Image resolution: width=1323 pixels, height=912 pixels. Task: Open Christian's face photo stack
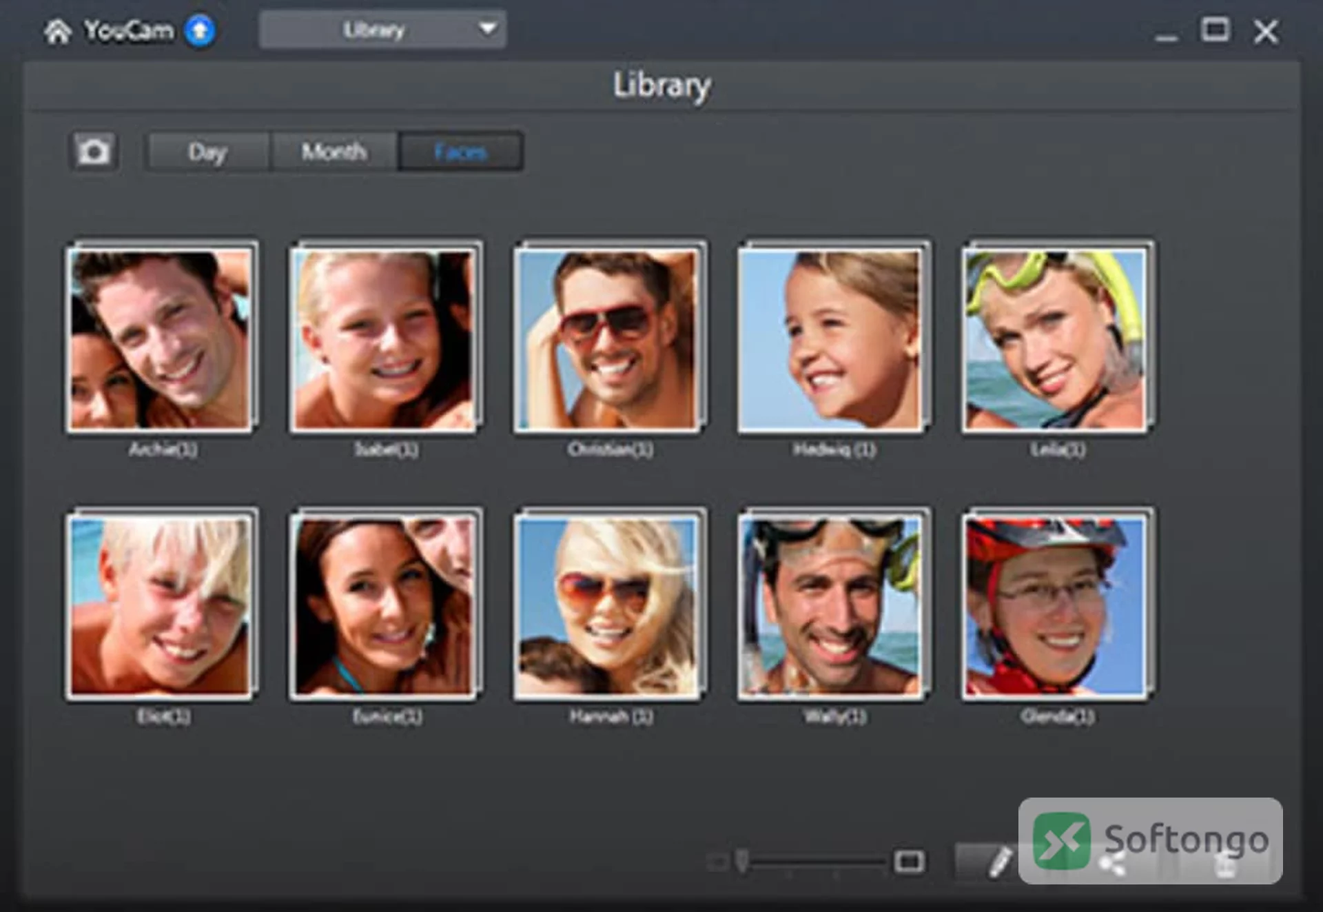pyautogui.click(x=610, y=338)
